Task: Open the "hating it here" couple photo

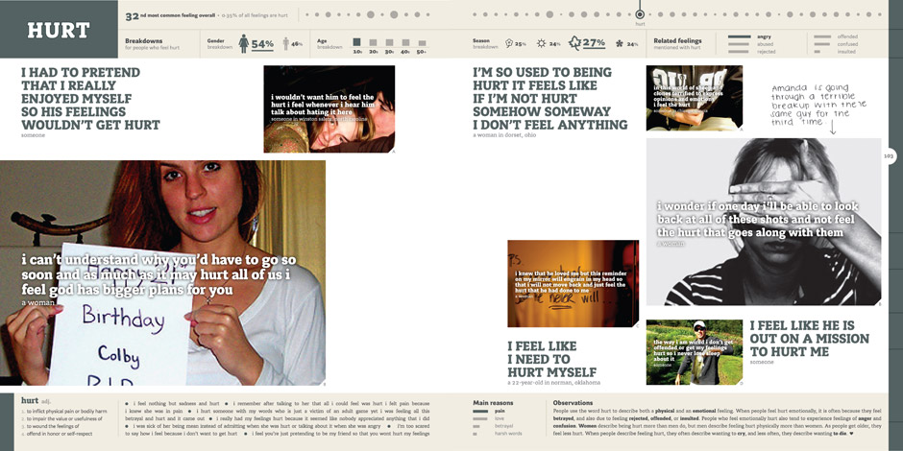Action: pos(329,108)
